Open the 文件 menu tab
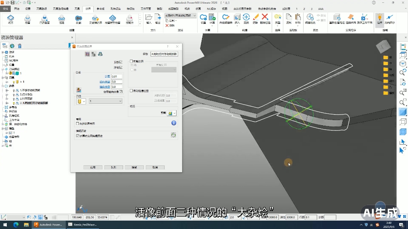 5,8
